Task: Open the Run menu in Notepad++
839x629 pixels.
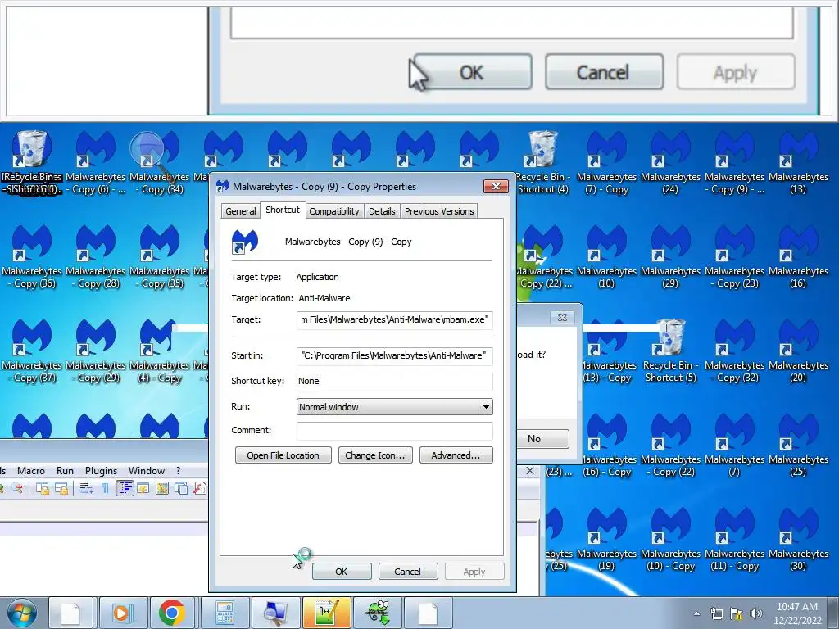Action: pos(65,471)
